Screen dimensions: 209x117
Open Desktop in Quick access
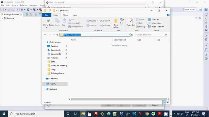(x=54, y=46)
